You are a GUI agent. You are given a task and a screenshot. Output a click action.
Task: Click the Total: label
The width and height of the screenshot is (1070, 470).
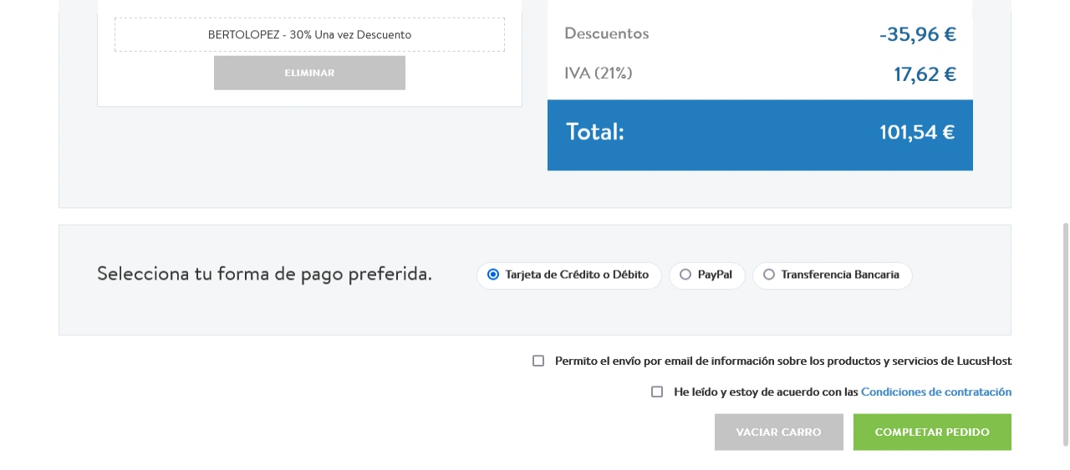(595, 132)
